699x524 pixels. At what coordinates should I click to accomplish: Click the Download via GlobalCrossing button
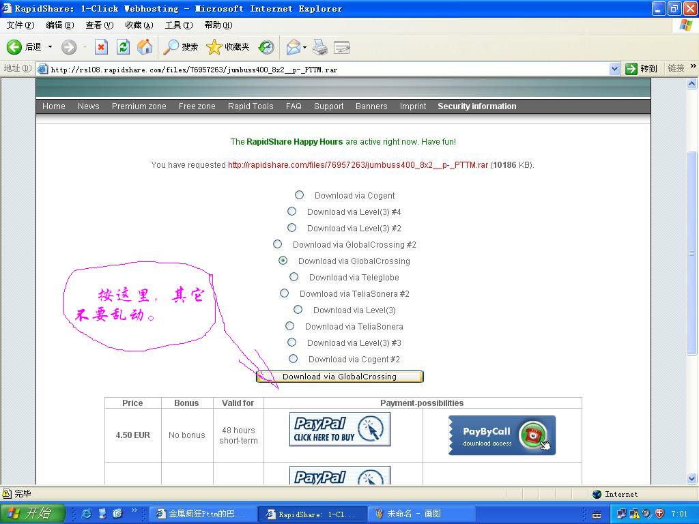point(340,377)
